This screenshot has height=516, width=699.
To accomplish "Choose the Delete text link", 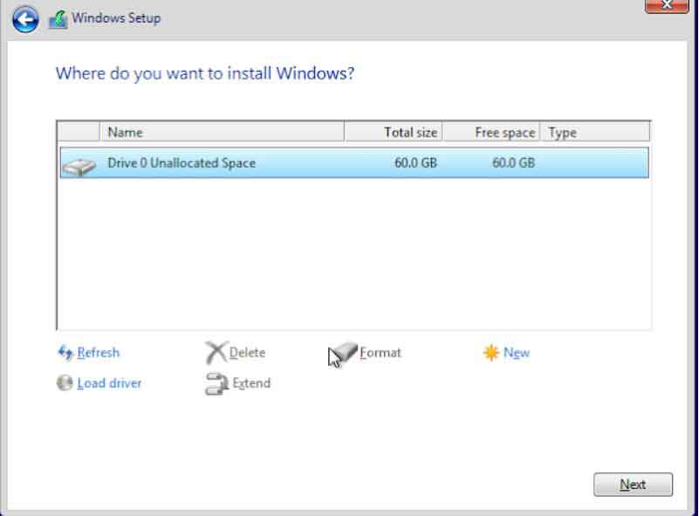I will [x=247, y=353].
